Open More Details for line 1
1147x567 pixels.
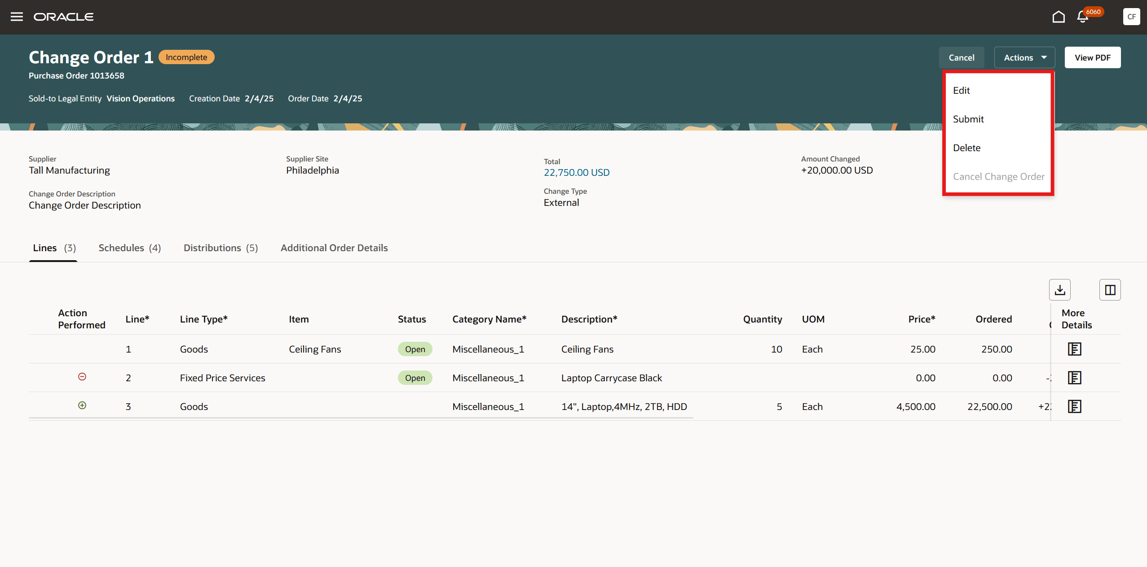click(x=1074, y=349)
